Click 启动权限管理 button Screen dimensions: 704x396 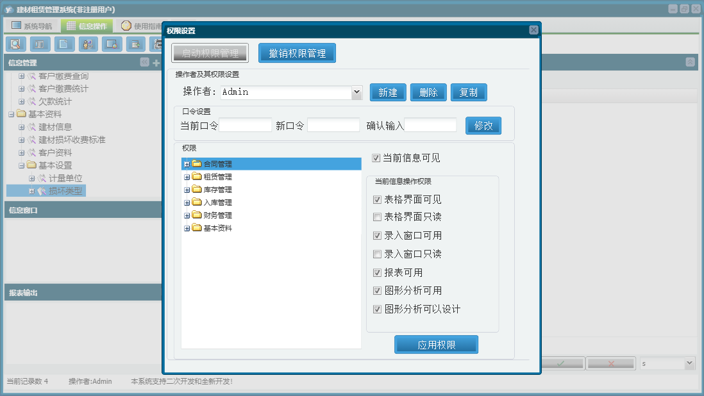[x=210, y=53]
